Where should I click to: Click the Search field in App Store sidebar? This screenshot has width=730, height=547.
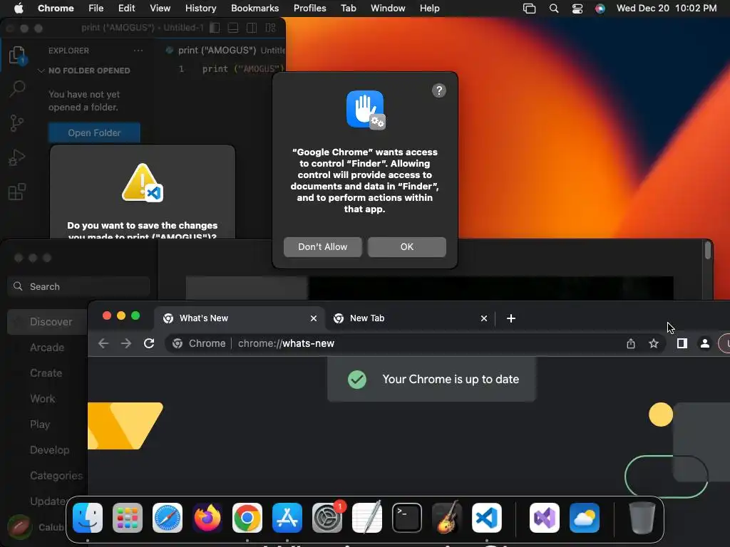point(78,286)
